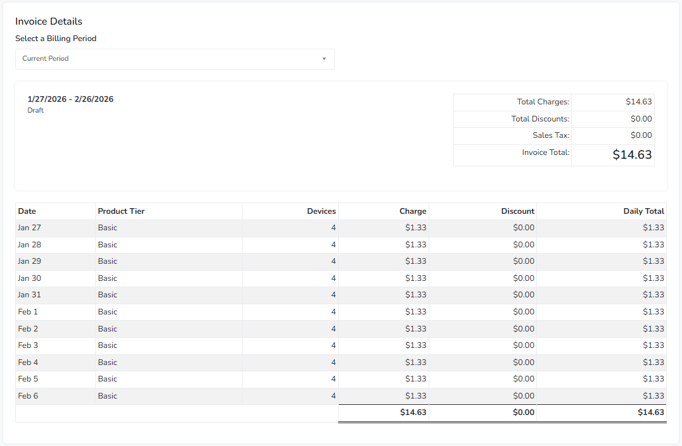Click the Product Tier column header
This screenshot has width=682, height=446.
122,211
